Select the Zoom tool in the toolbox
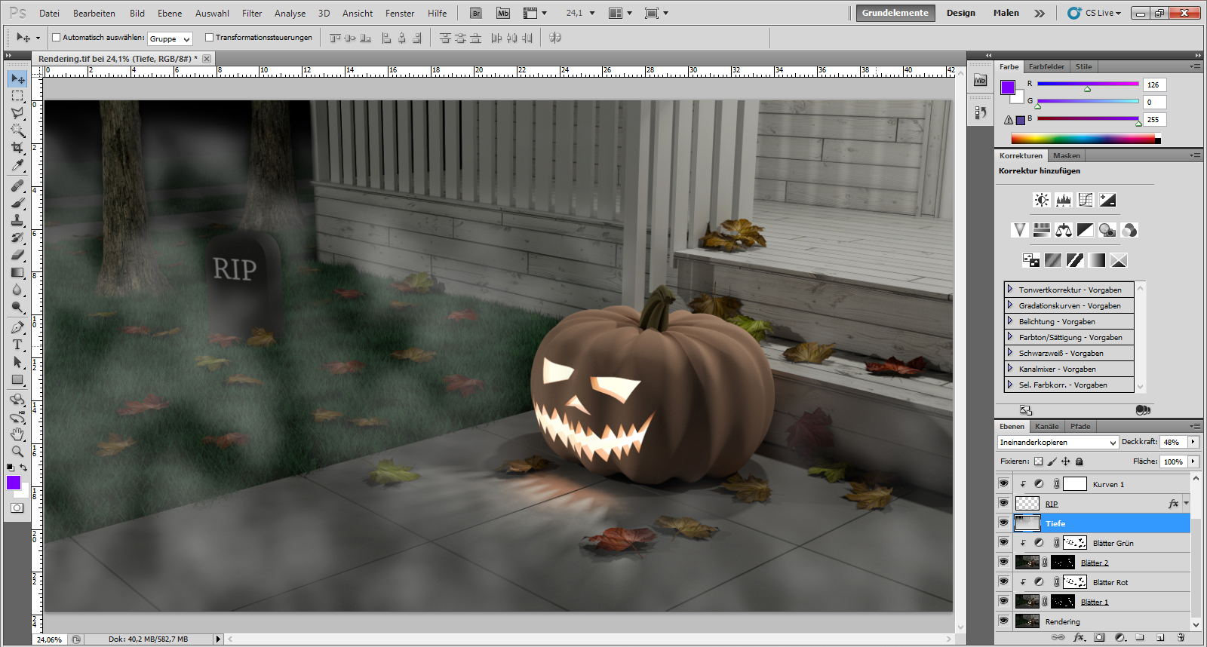 coord(17,452)
